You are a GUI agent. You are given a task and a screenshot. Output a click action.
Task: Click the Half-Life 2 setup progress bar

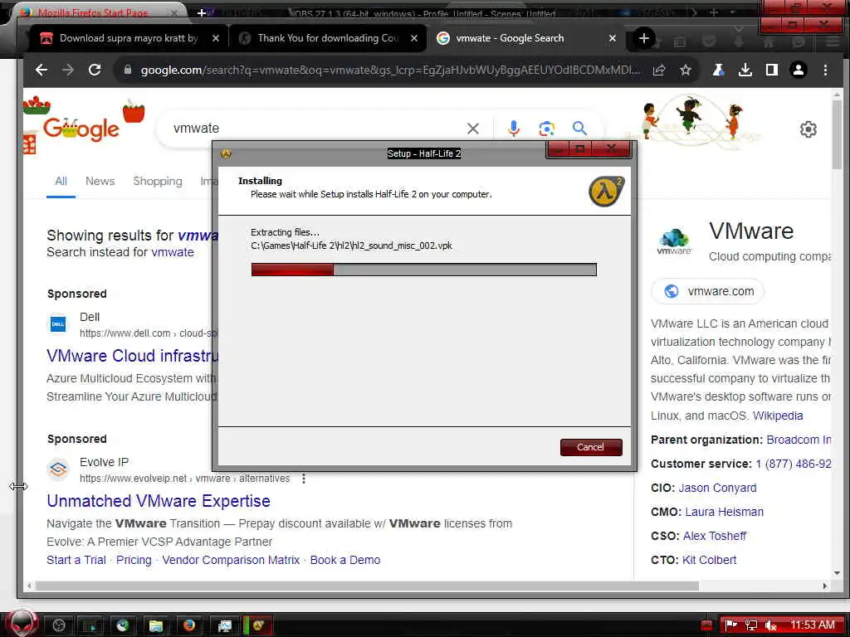424,270
